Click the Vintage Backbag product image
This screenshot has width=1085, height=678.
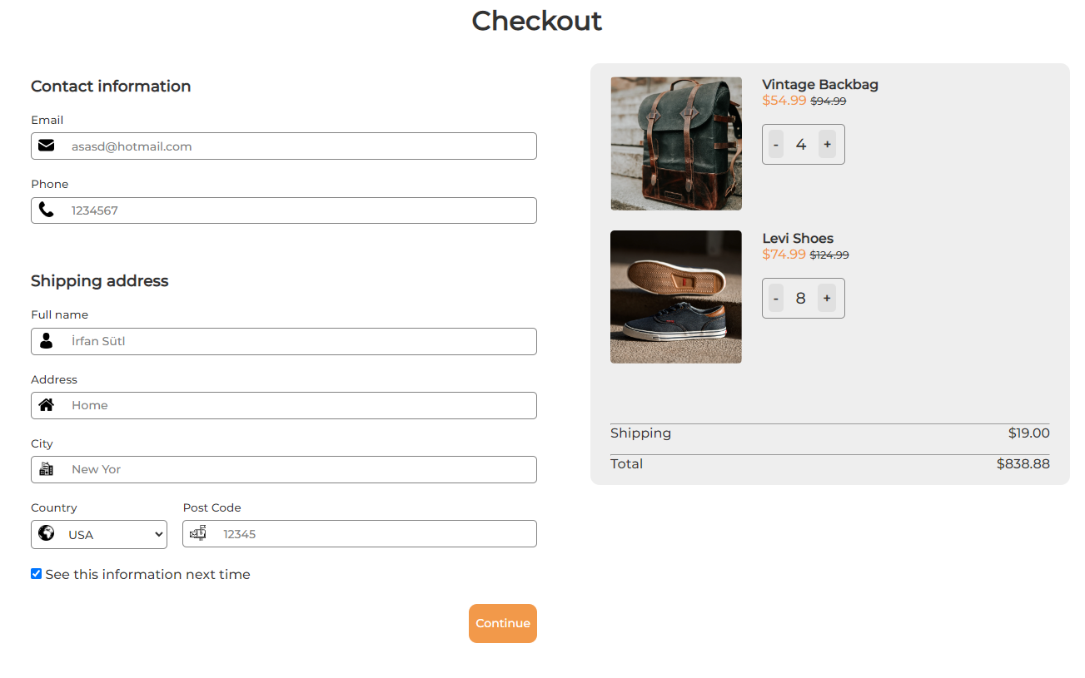pos(675,143)
